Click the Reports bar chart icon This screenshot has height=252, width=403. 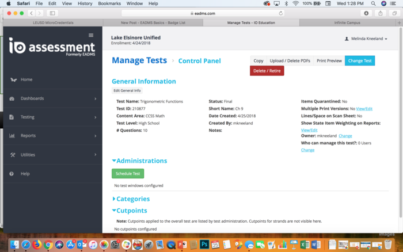point(13,136)
